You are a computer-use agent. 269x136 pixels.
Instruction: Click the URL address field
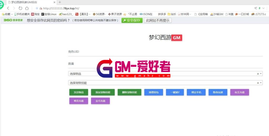click(61, 8)
